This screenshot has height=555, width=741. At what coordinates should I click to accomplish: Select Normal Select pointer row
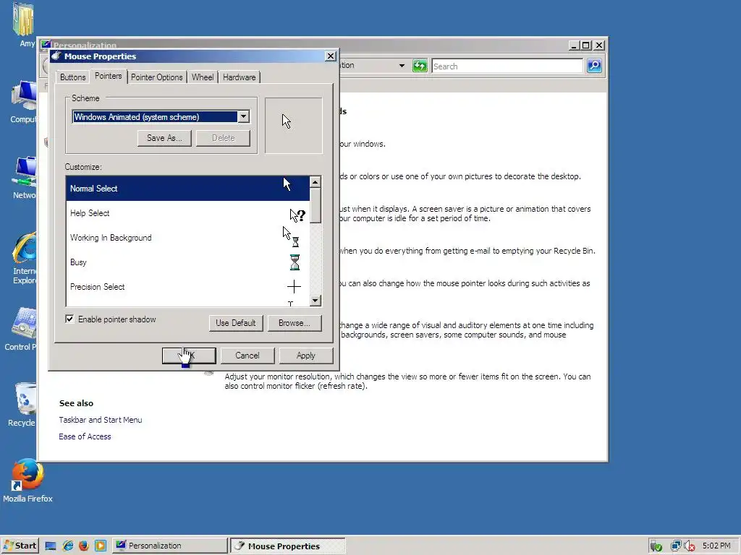[x=187, y=189]
